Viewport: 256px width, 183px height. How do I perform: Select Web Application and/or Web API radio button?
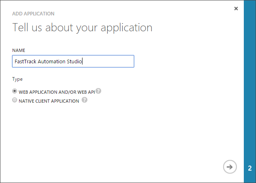[x=15, y=91]
